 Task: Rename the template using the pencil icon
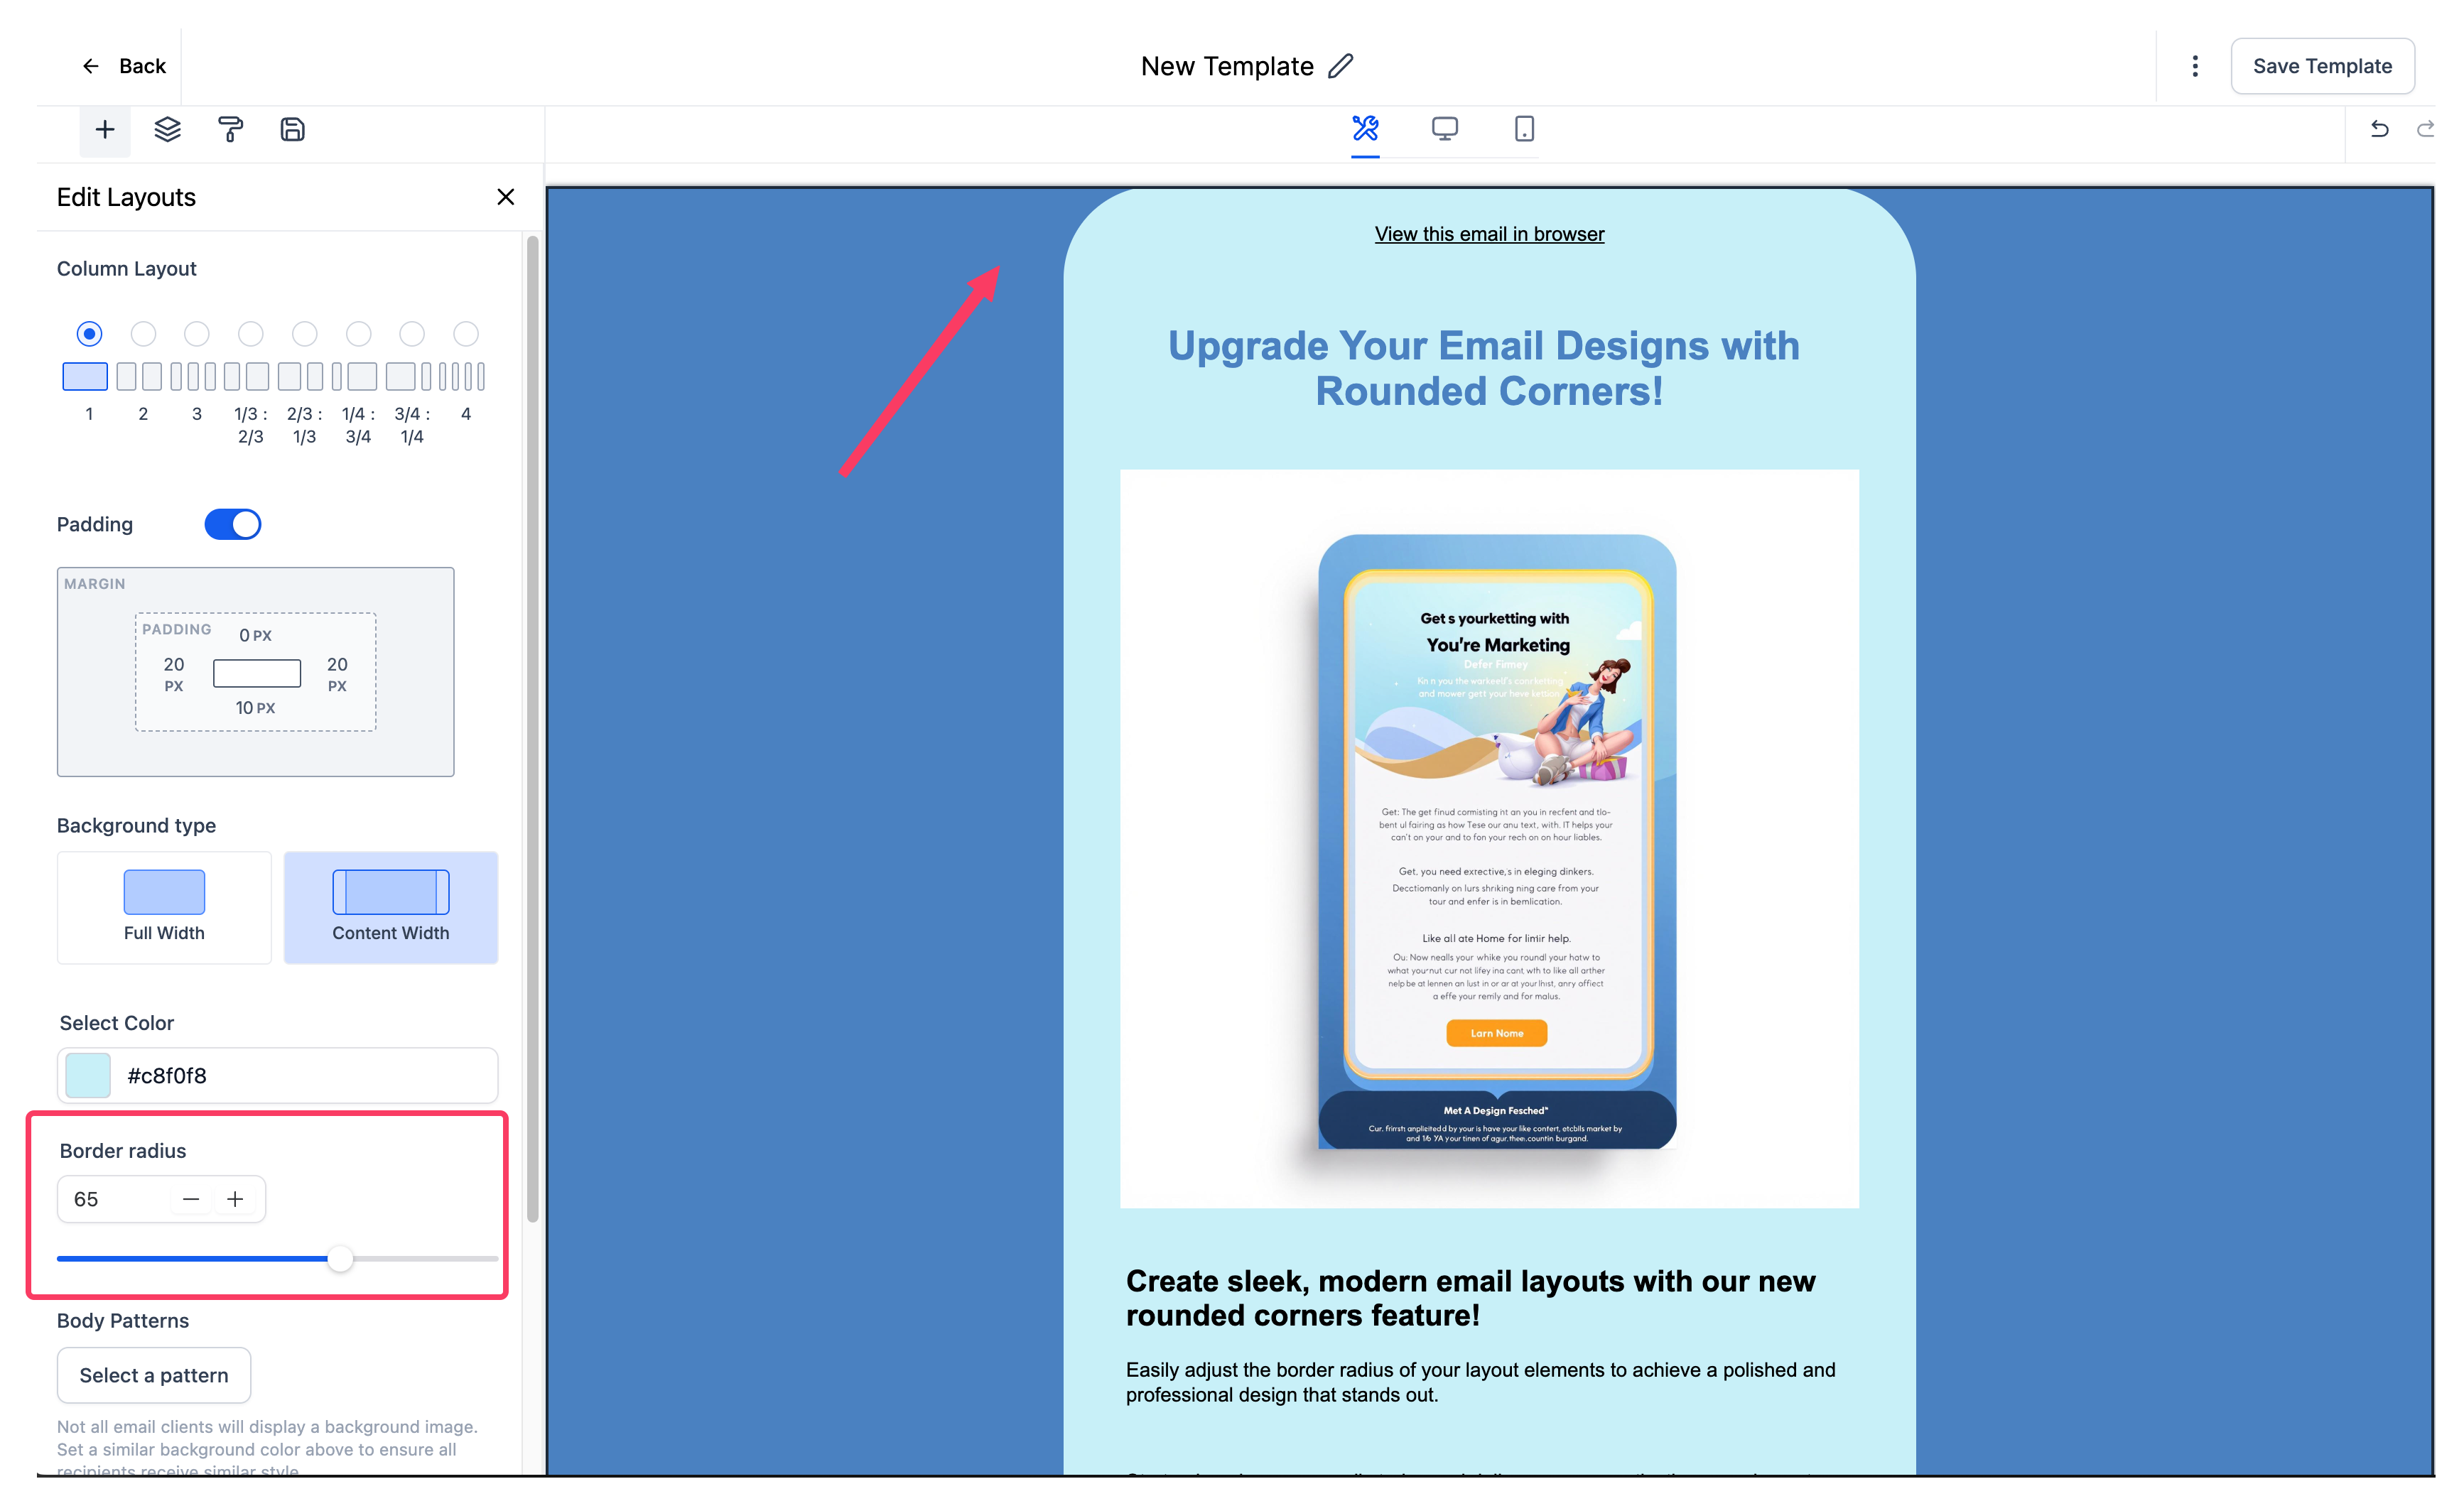pyautogui.click(x=1341, y=65)
